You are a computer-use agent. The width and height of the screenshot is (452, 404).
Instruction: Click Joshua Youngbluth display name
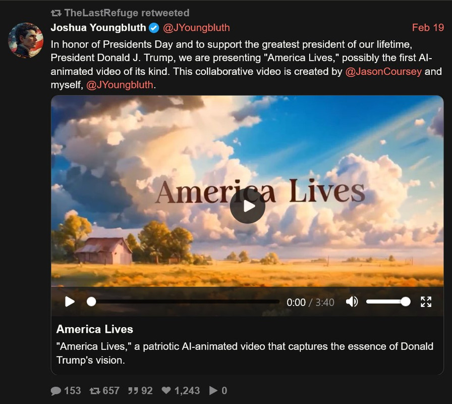click(98, 28)
